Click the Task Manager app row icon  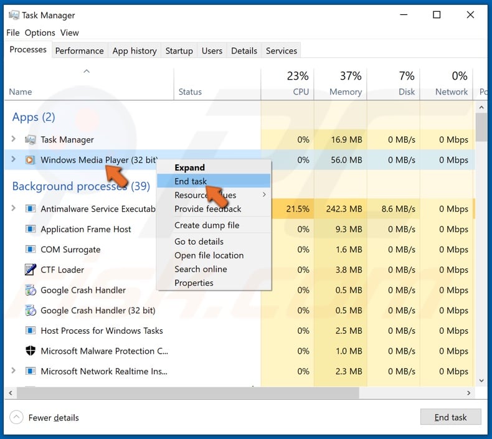pos(30,139)
